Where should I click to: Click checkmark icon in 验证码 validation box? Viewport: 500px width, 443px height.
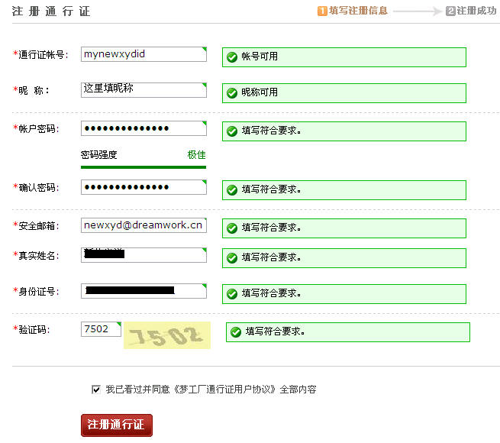(236, 332)
